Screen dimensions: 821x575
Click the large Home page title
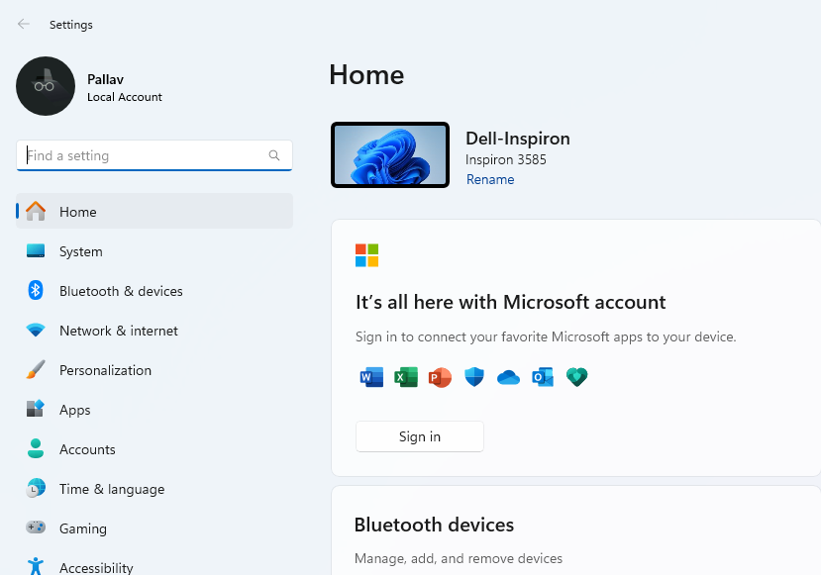point(366,74)
